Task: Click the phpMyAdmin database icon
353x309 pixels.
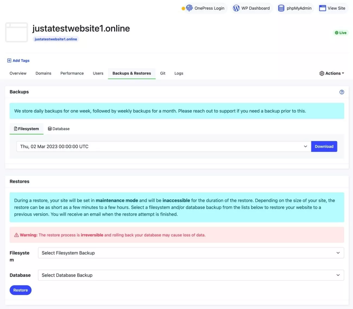Action: [x=281, y=8]
